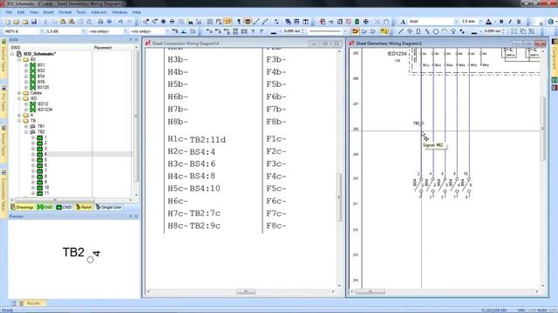Screen dimensions: 558x313
Task: Select terminal 7 under TB2
Action: click(x=45, y=170)
